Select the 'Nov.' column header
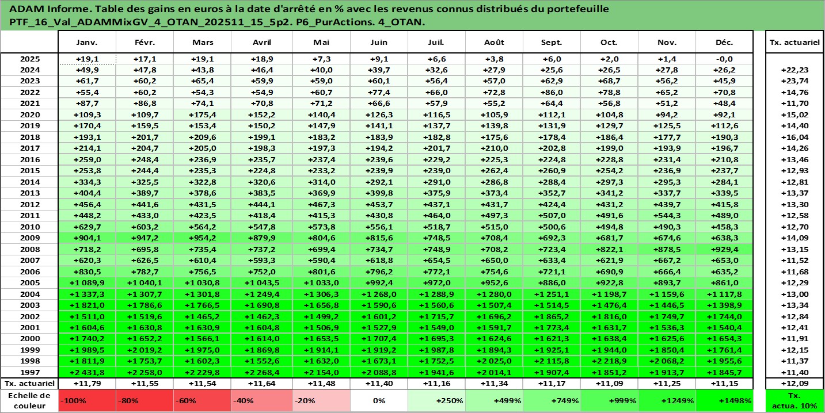825x413 pixels. click(x=667, y=43)
